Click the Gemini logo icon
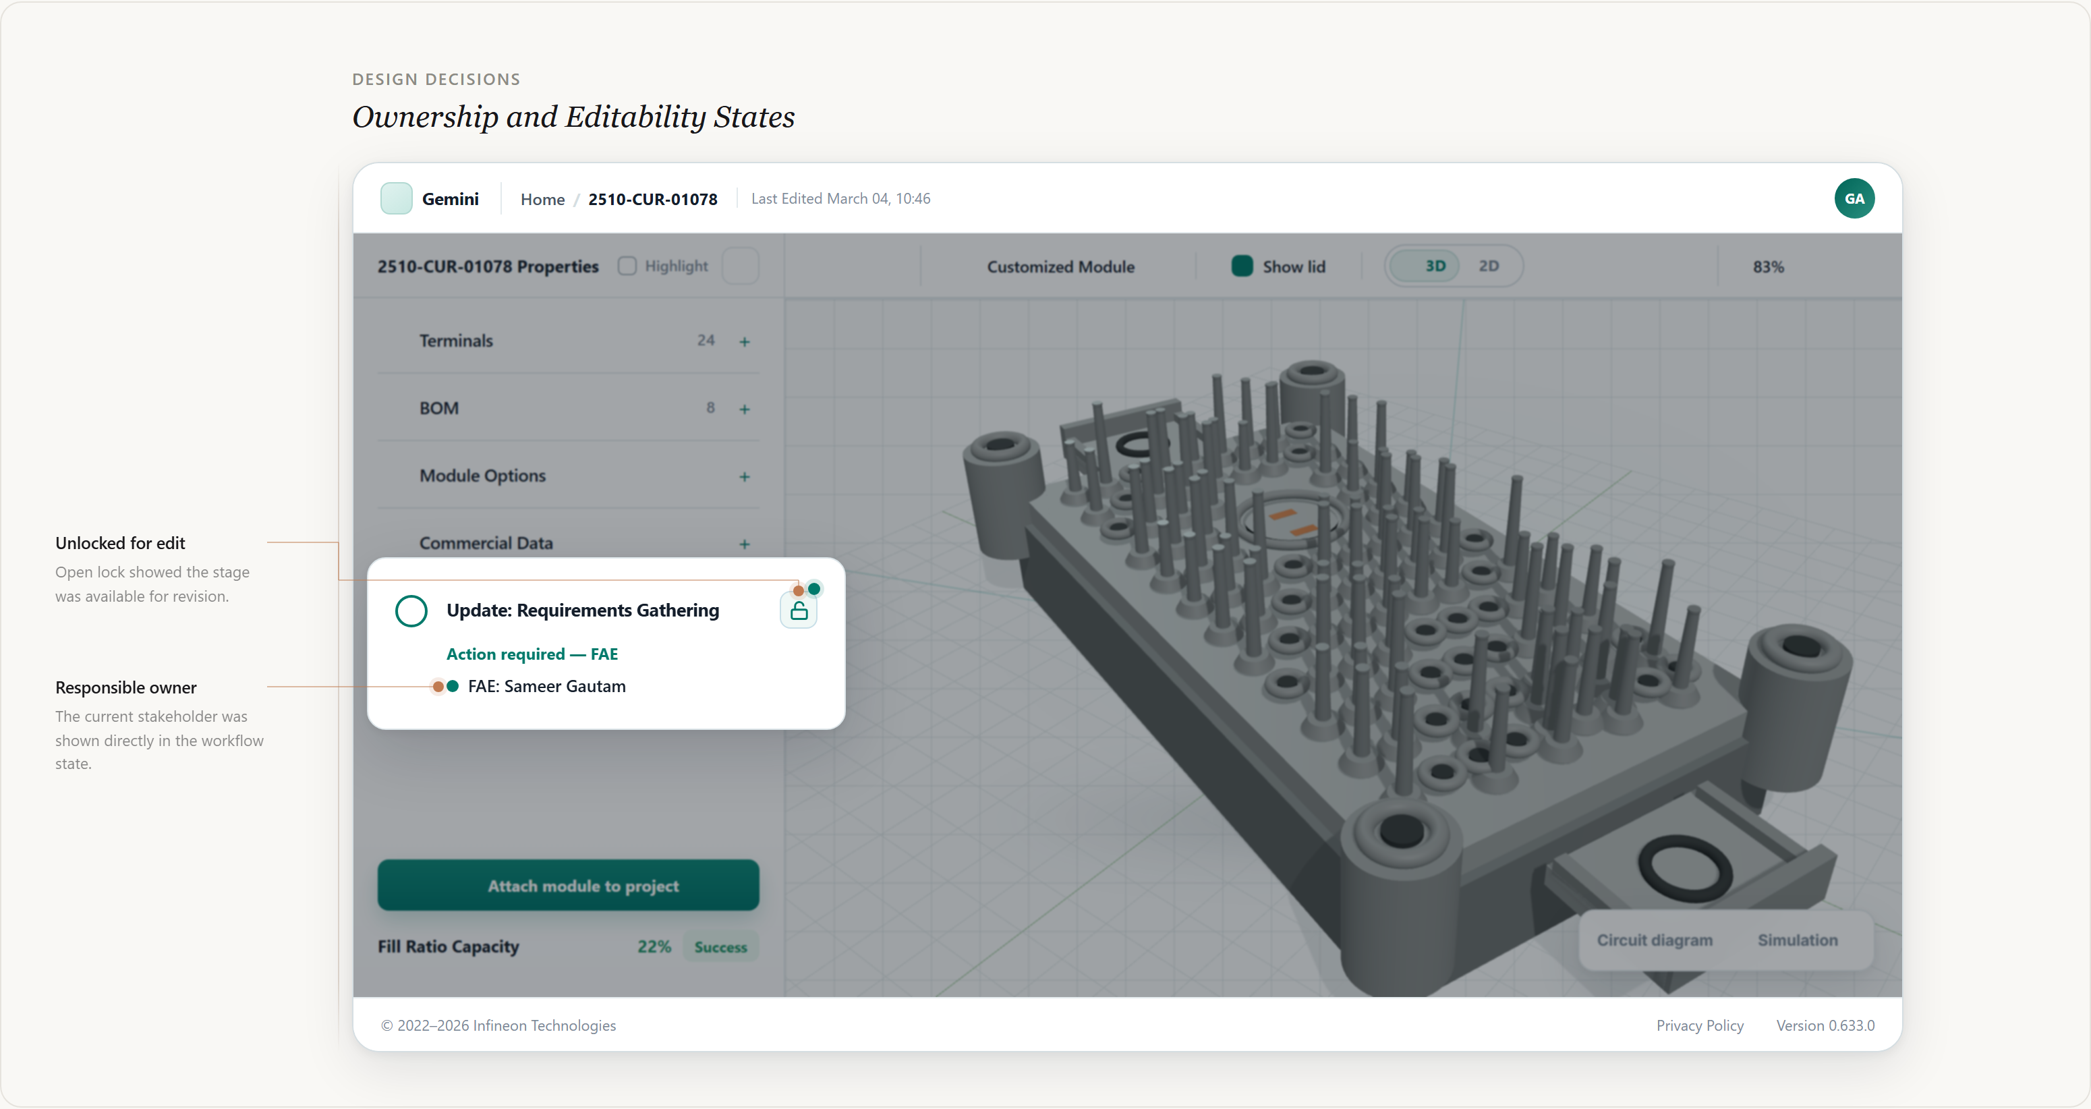The width and height of the screenshot is (2091, 1109). pos(396,199)
